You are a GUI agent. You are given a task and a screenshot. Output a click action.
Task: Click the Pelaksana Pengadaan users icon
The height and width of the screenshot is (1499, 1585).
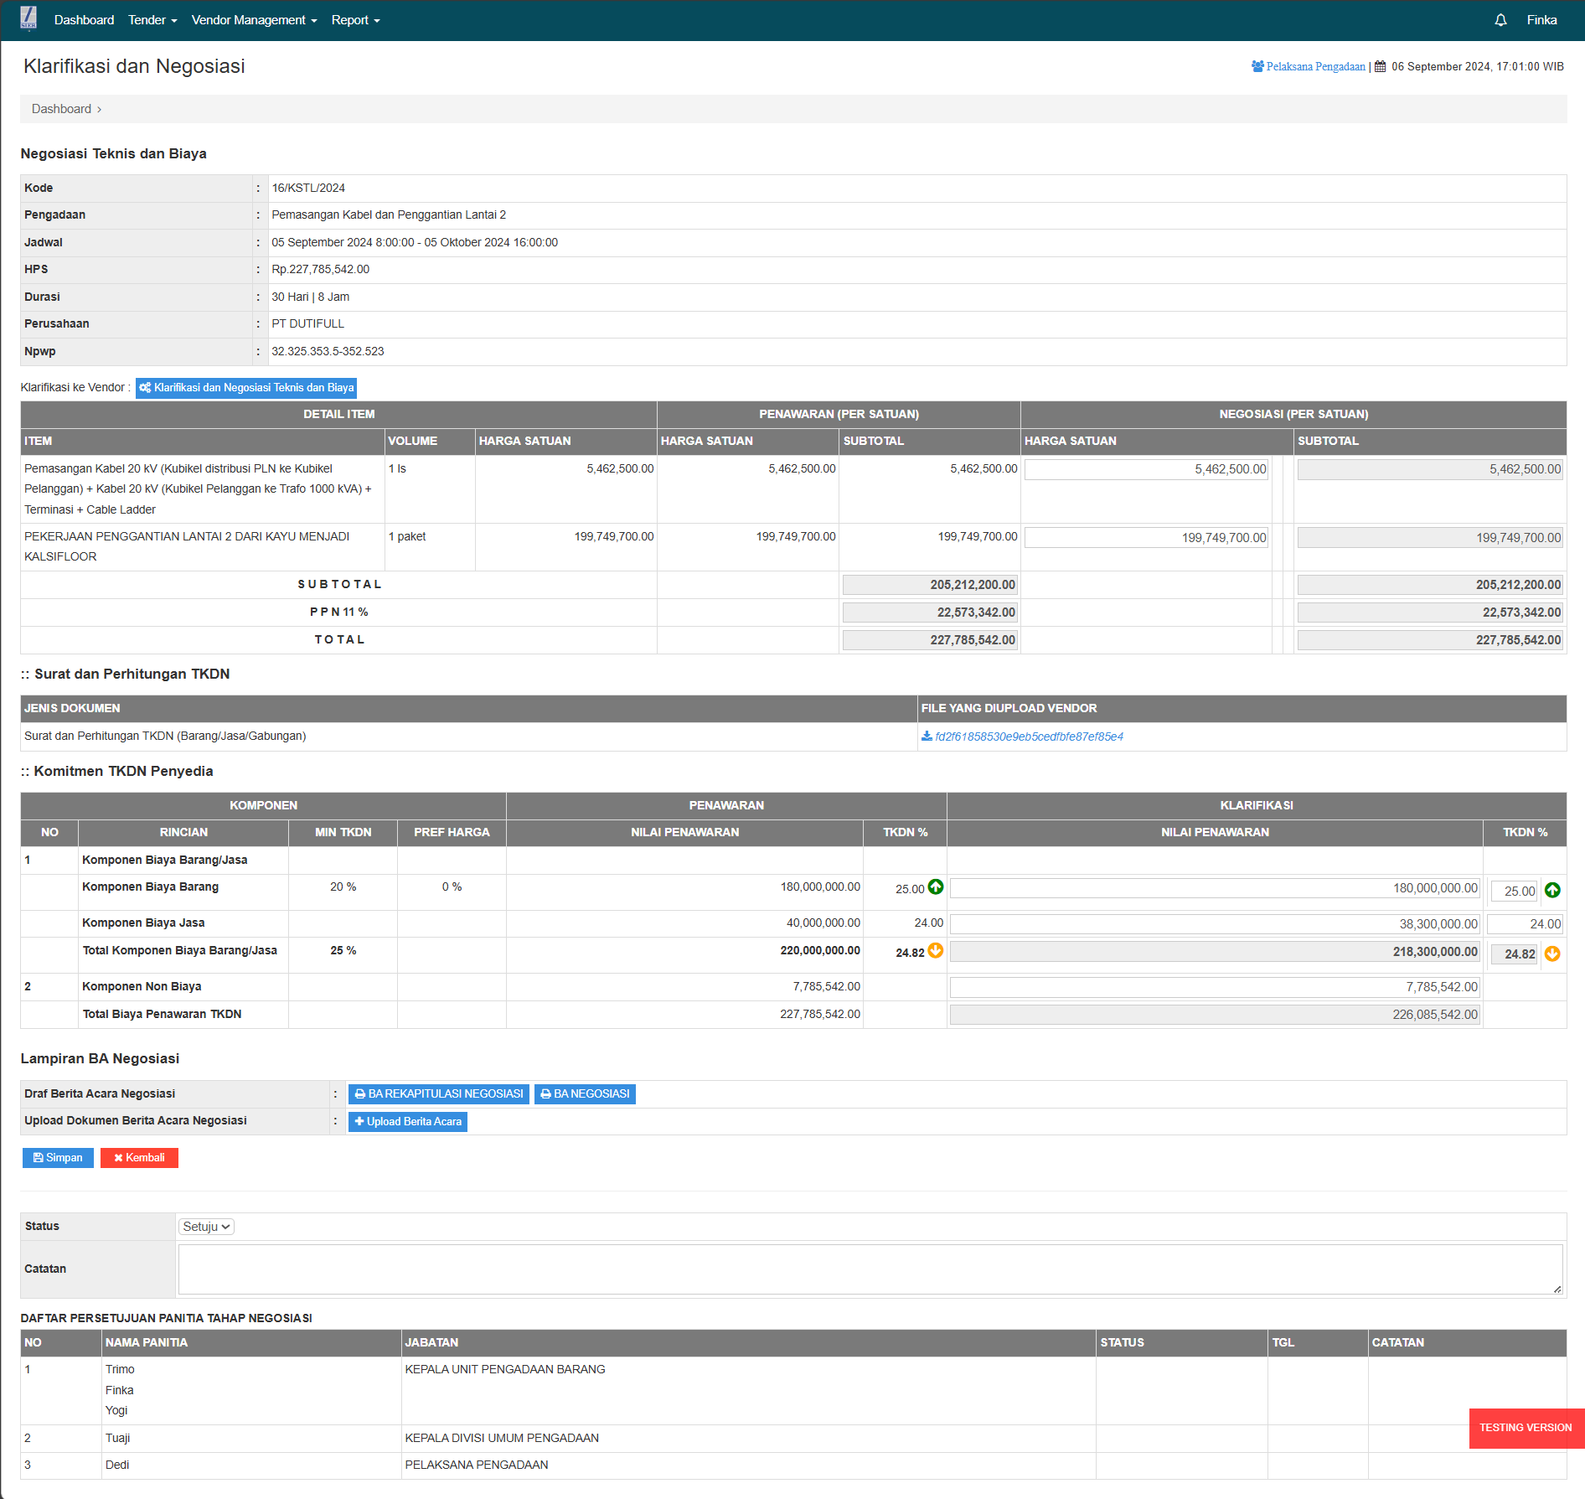point(1257,67)
